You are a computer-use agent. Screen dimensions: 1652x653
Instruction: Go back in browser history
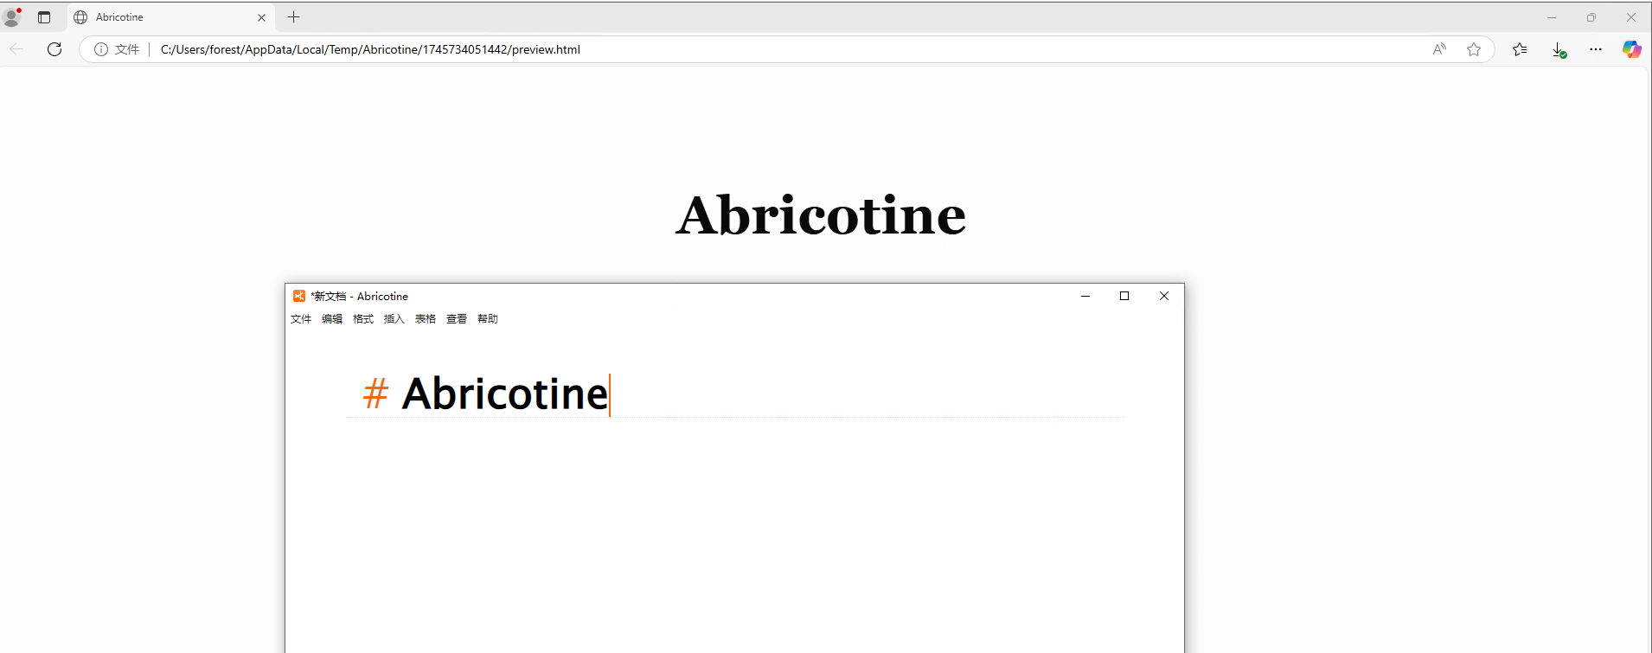click(16, 49)
